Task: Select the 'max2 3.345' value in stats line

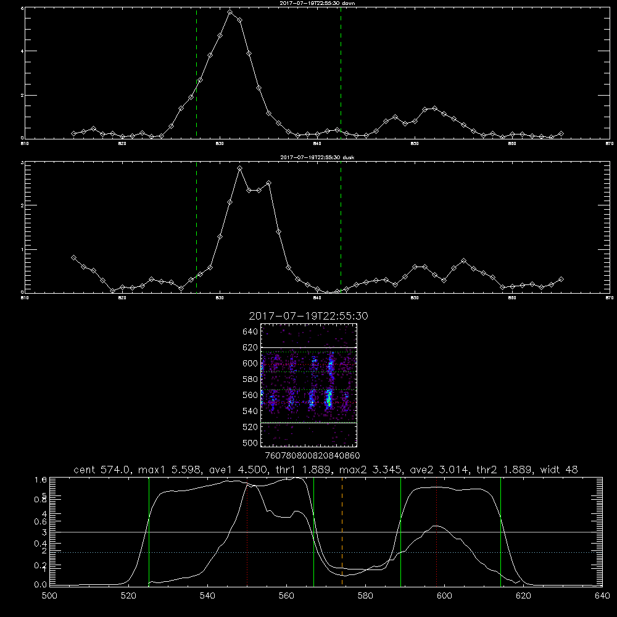Action: [371, 470]
